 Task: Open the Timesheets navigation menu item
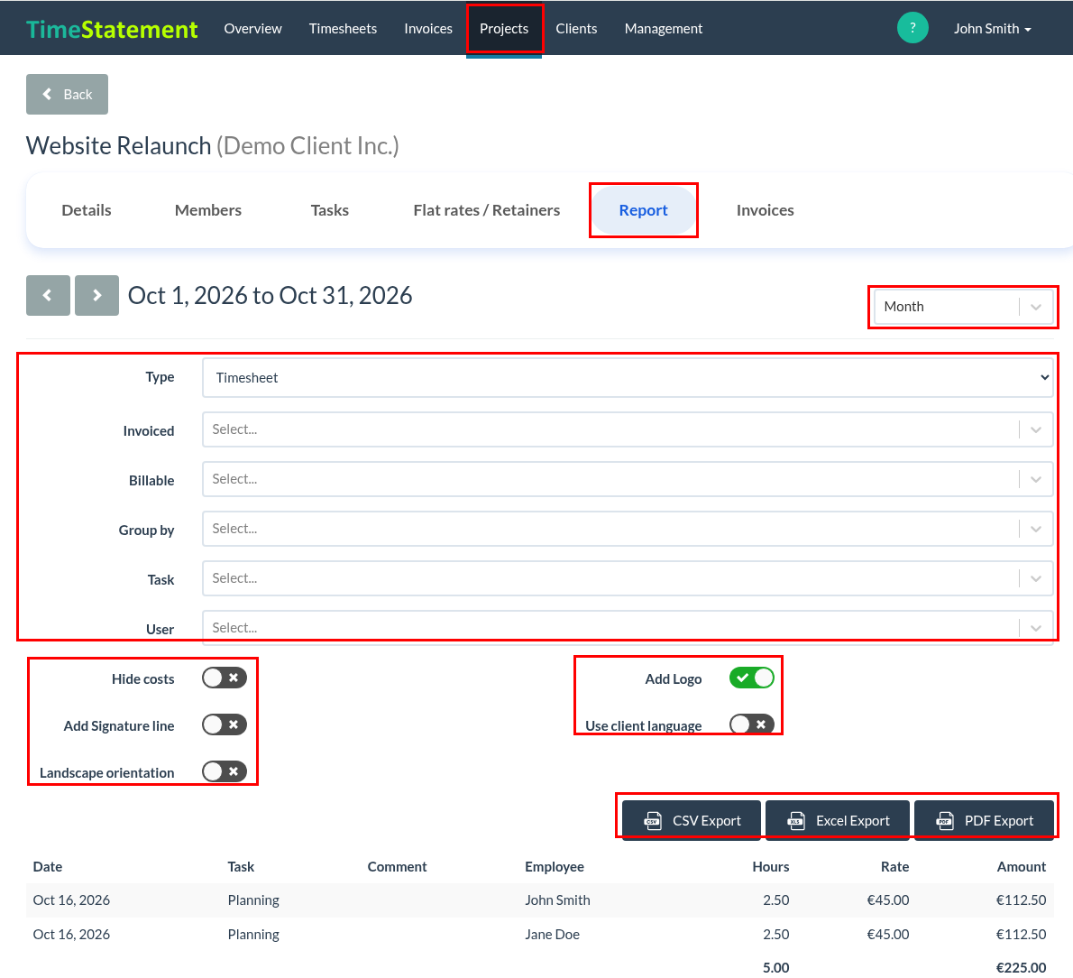point(343,29)
